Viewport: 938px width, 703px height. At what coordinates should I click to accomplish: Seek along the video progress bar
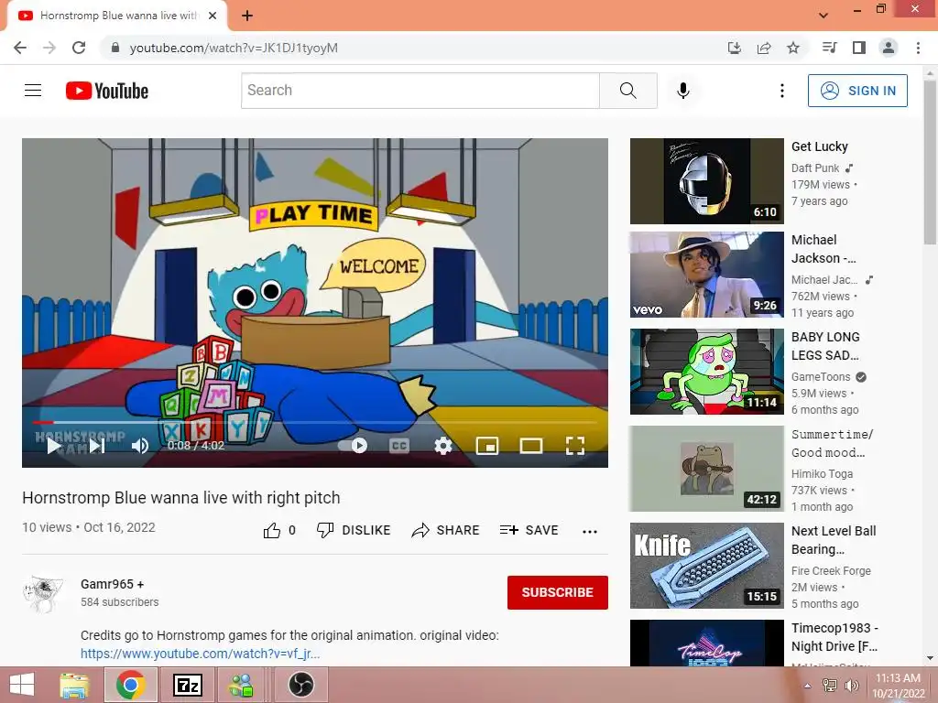pyautogui.click(x=315, y=422)
